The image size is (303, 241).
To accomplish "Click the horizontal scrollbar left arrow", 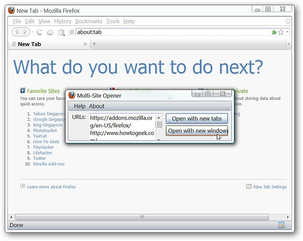I will pos(11,217).
